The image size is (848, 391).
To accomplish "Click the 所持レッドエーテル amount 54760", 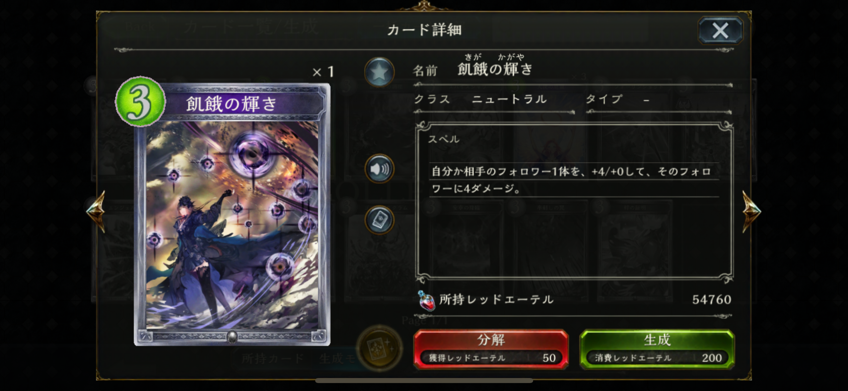I will 712,300.
